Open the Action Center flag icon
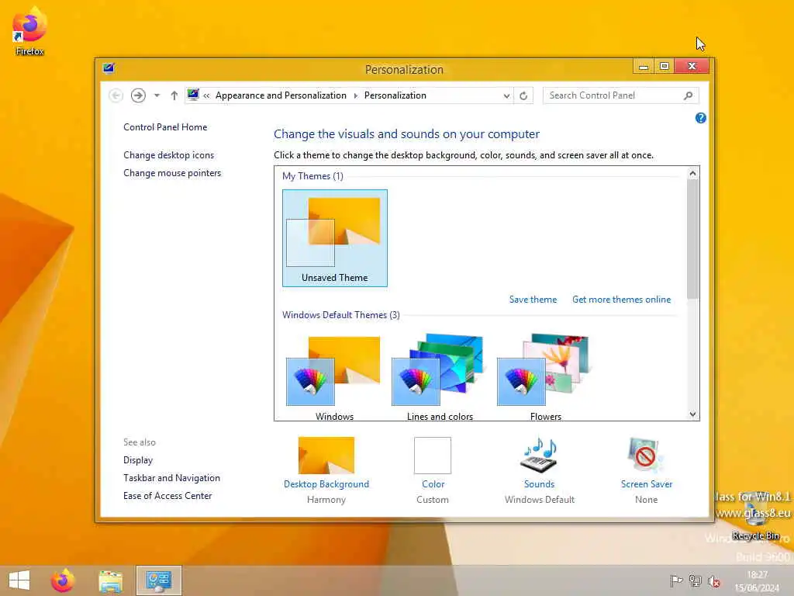The height and width of the screenshot is (596, 794). tap(676, 580)
